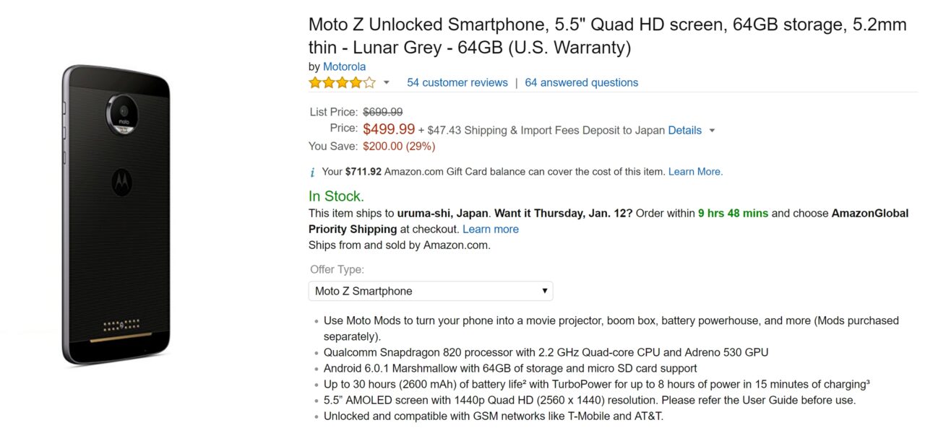Open the Motorola brand link
This screenshot has height=428, width=925.
pos(344,66)
